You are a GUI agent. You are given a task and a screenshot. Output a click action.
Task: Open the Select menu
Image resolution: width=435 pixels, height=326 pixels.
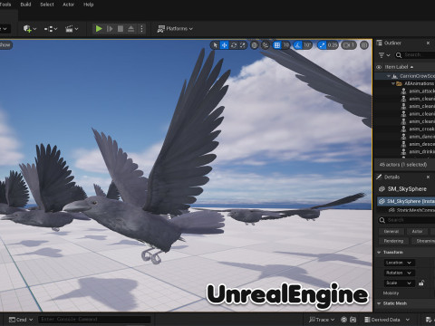(47, 5)
